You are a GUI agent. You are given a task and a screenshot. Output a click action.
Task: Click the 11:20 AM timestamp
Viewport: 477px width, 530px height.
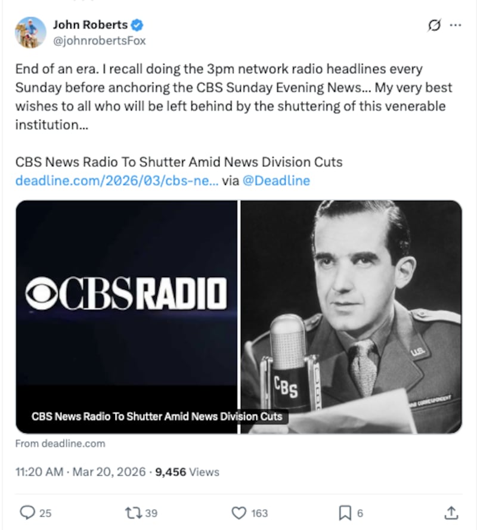coord(38,472)
